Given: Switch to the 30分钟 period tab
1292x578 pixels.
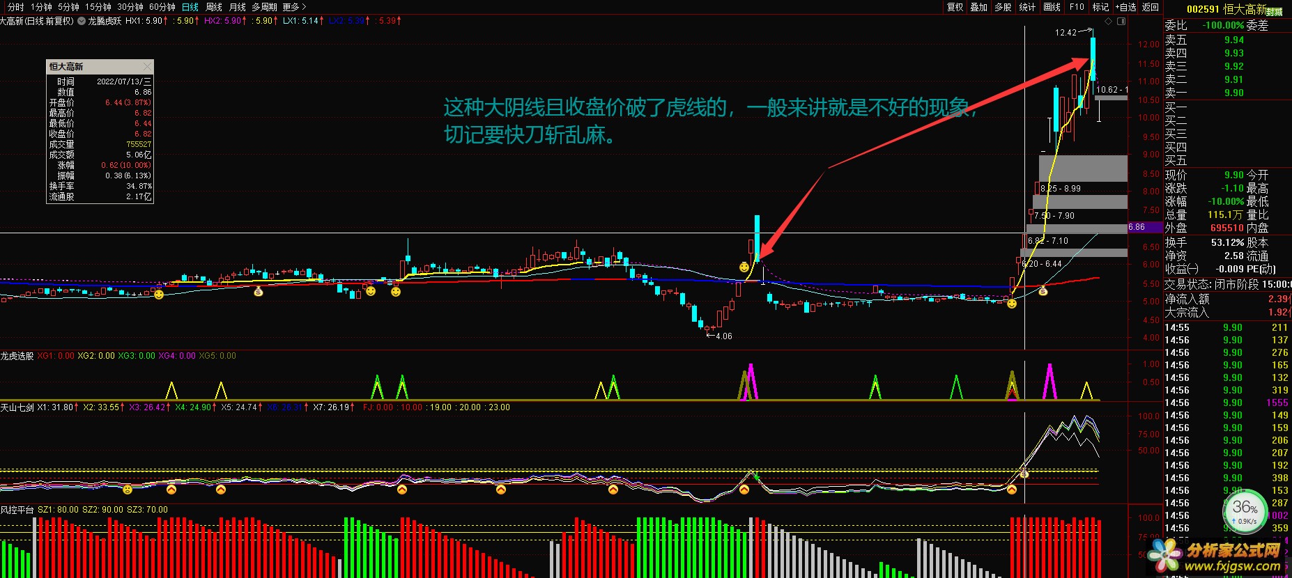Looking at the screenshot, I should pyautogui.click(x=130, y=7).
